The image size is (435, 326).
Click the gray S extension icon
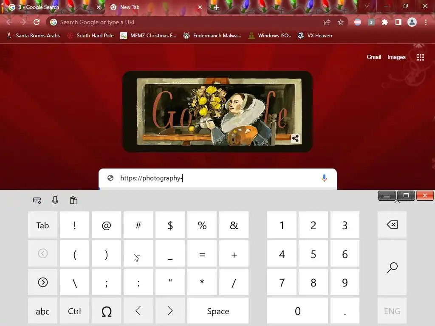(371, 22)
